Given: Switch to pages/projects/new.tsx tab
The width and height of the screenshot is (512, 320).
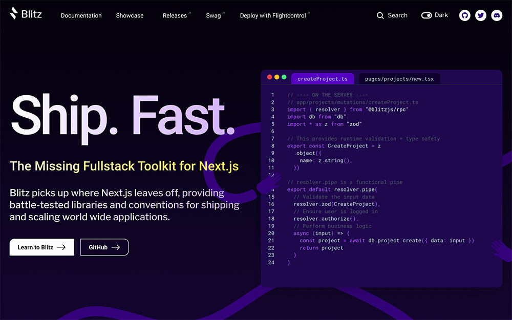Looking at the screenshot, I should (x=399, y=79).
